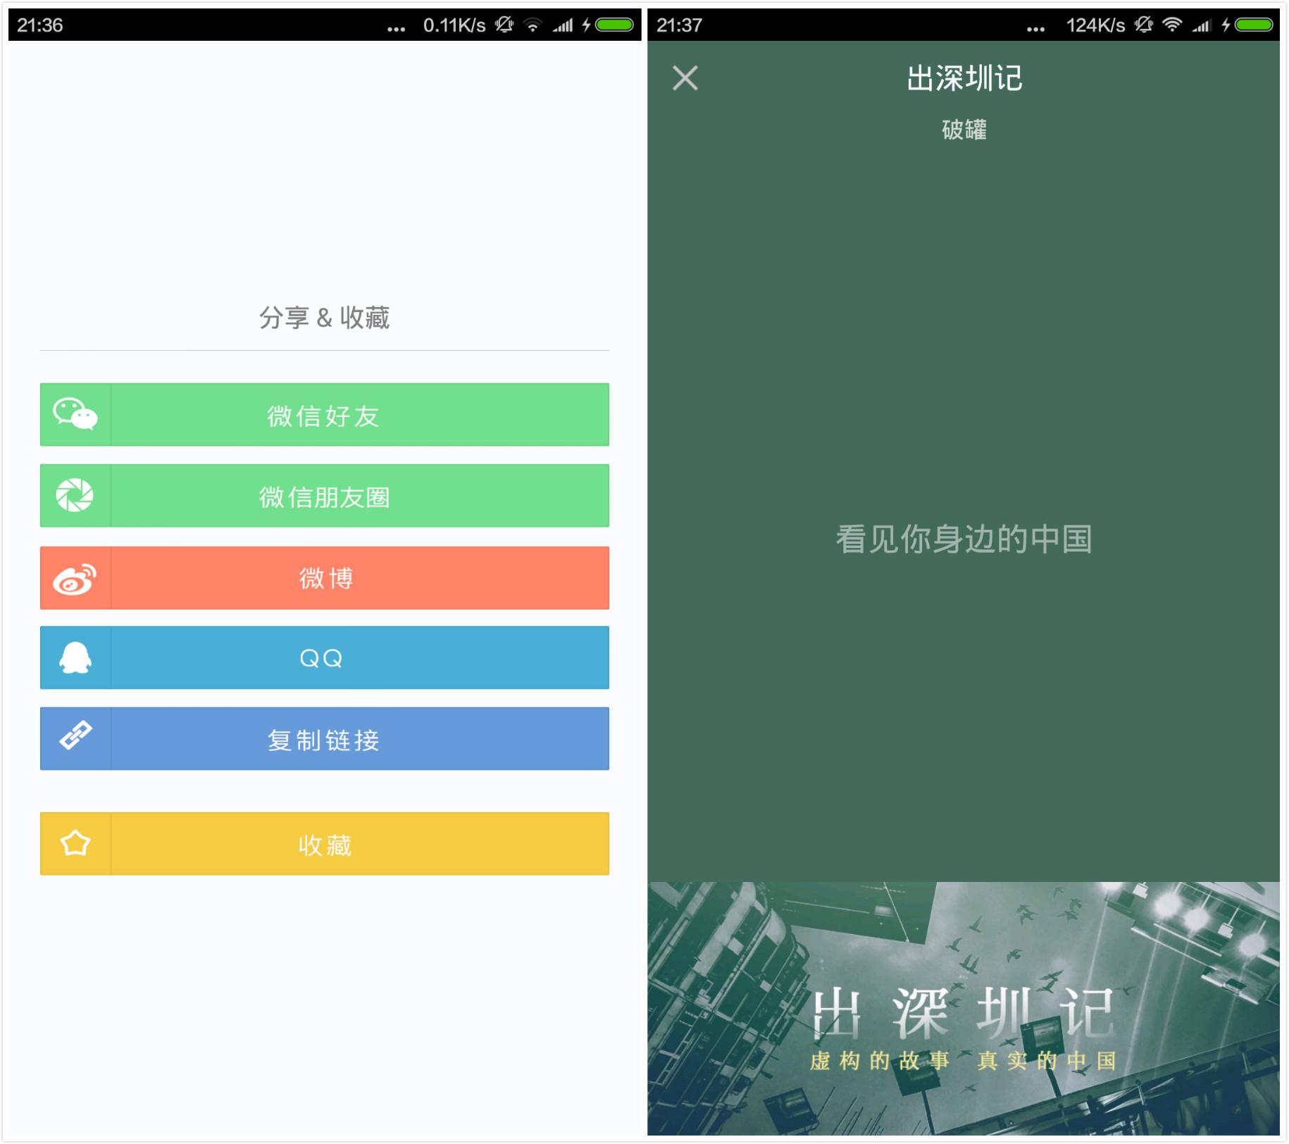Tap the Wi-Fi icon in right status bar

pyautogui.click(x=1172, y=25)
